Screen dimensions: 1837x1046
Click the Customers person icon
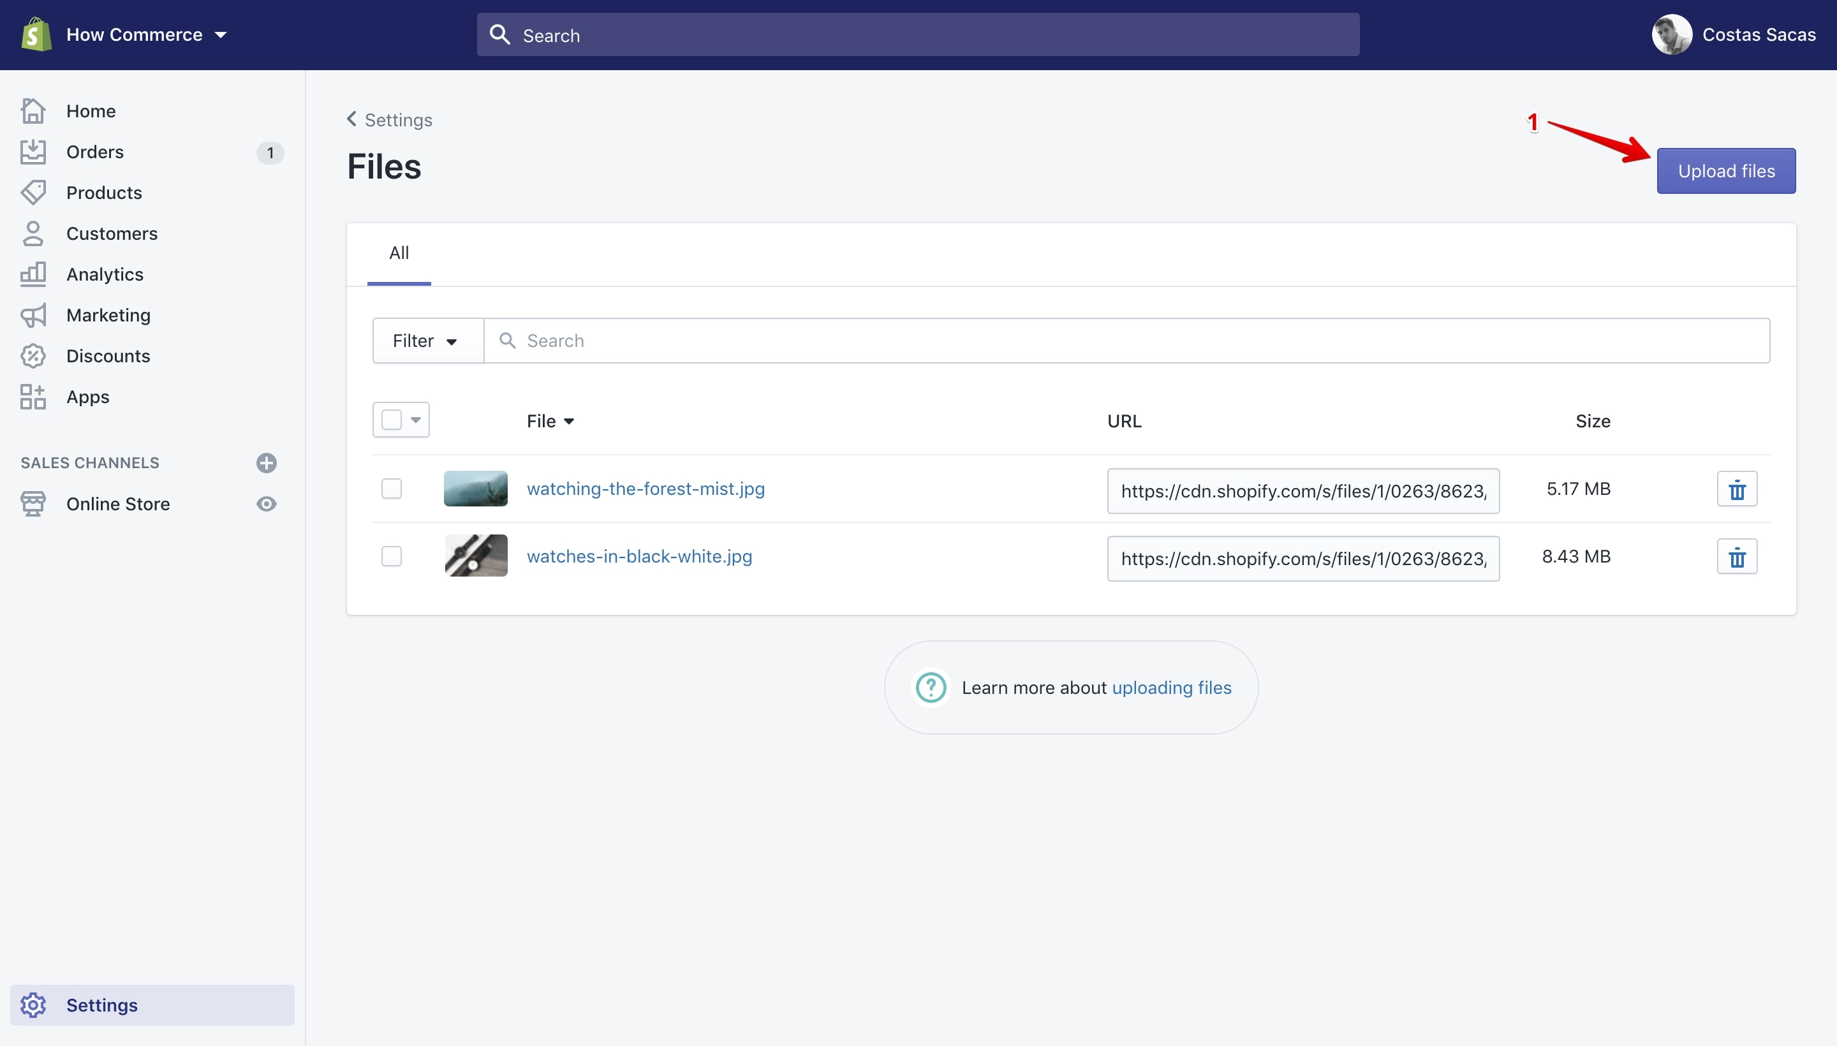tap(33, 233)
